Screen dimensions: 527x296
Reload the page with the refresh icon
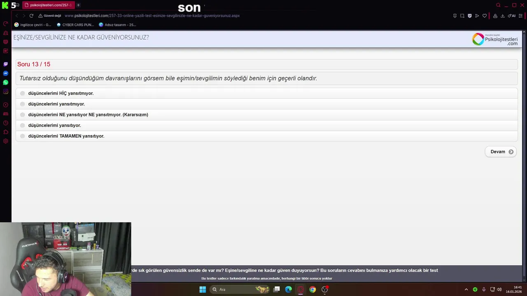pos(31,16)
